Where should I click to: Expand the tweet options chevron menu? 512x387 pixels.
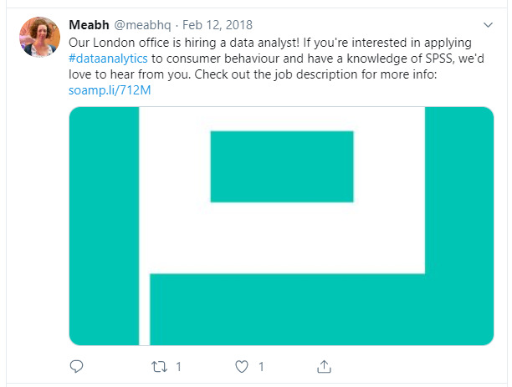pos(489,24)
